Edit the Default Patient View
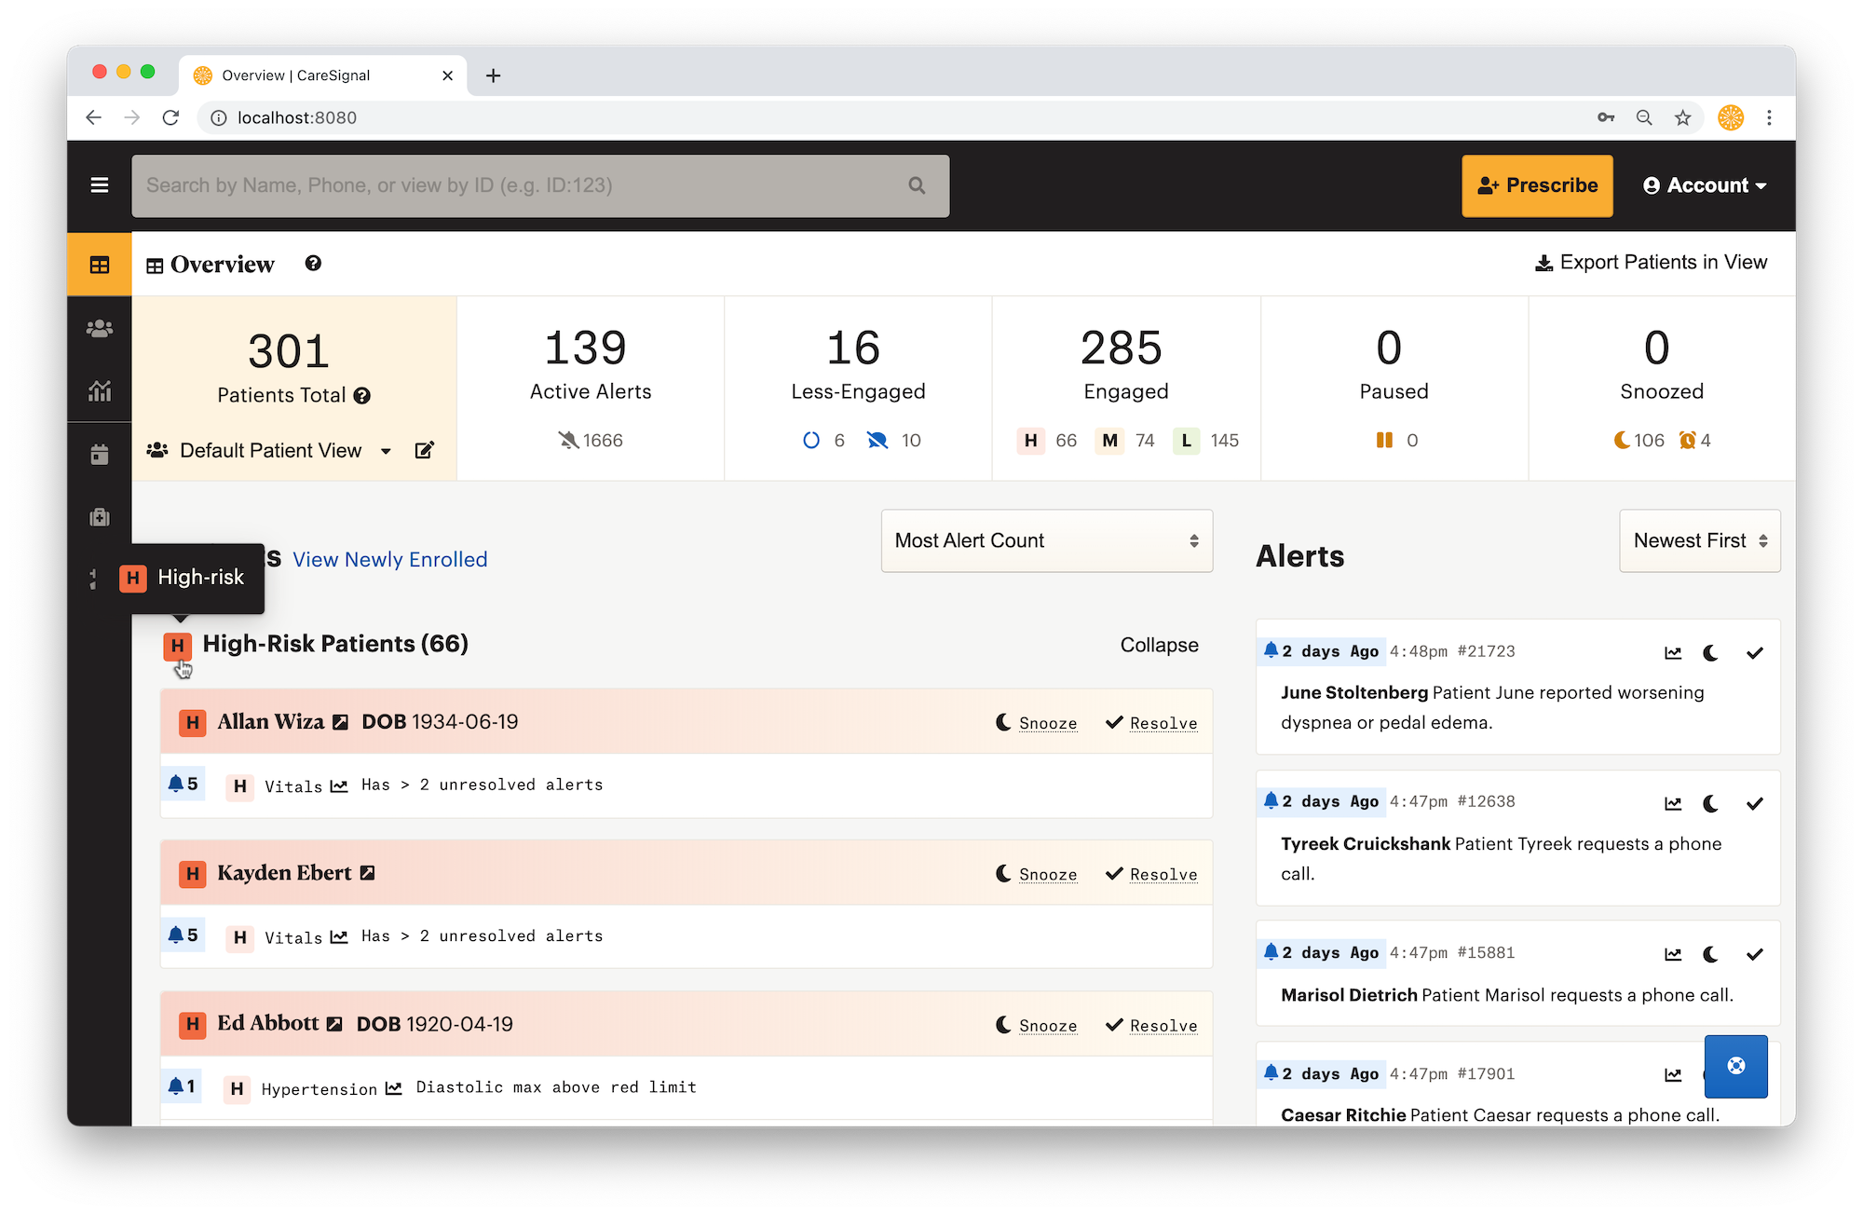This screenshot has width=1863, height=1215. point(424,450)
